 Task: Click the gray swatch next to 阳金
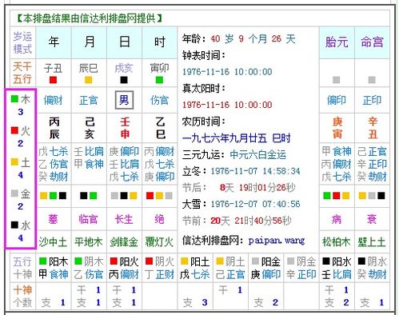[255, 261]
